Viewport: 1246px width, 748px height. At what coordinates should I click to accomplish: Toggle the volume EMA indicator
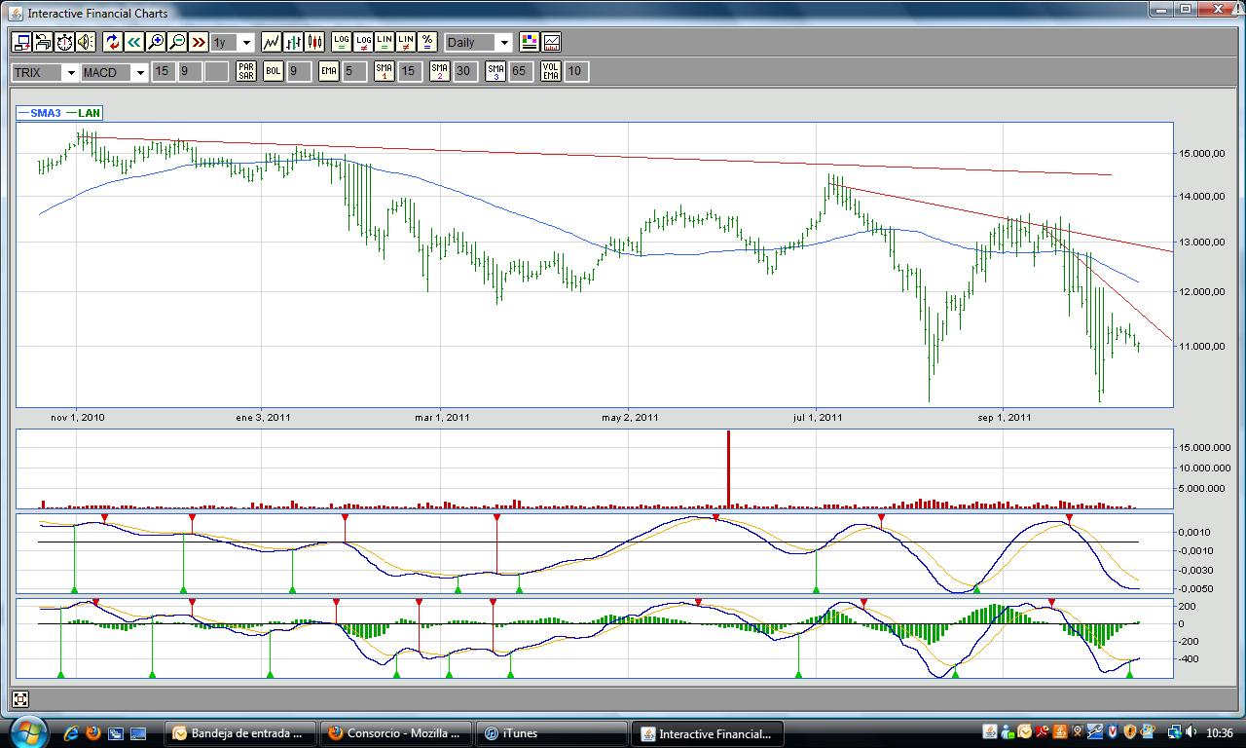[551, 71]
